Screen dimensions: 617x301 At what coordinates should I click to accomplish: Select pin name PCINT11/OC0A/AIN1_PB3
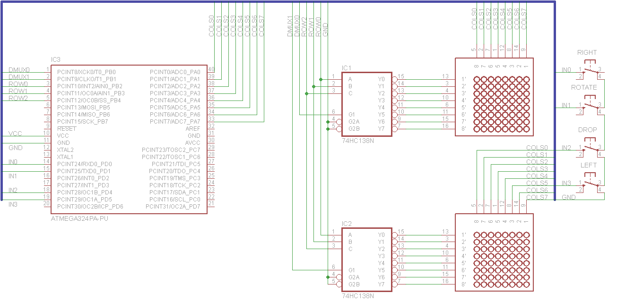91,93
